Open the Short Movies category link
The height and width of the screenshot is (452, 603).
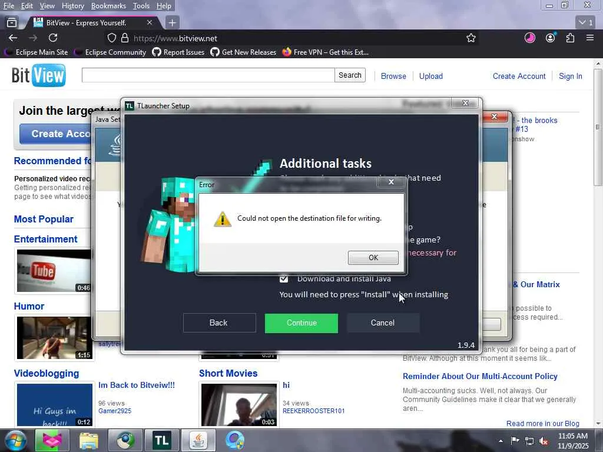click(228, 373)
